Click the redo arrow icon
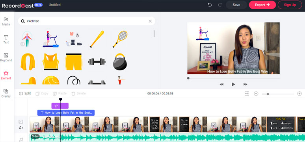Screen dimensions: 305x142 (x=220, y=5)
